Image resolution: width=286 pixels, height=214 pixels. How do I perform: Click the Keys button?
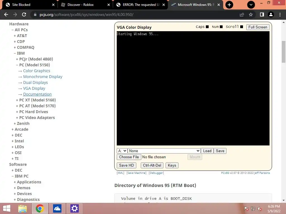tap(172, 166)
